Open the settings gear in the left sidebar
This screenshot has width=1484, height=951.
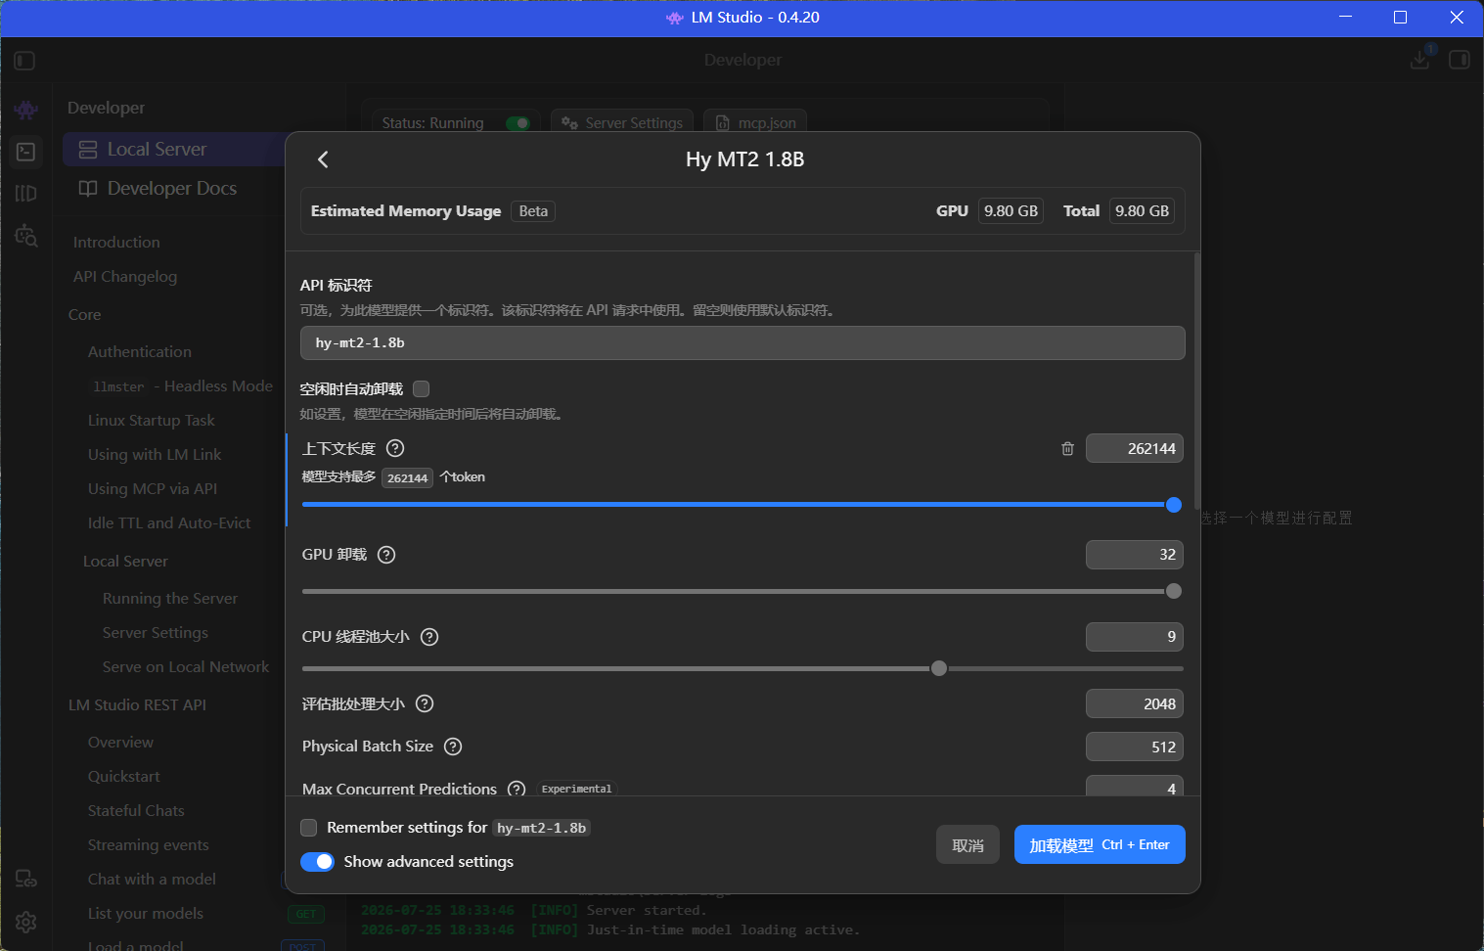(x=26, y=922)
